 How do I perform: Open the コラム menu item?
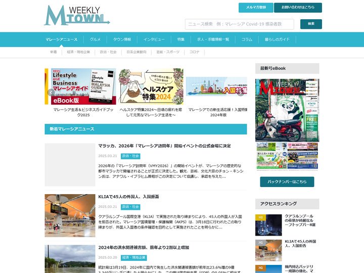point(247,39)
